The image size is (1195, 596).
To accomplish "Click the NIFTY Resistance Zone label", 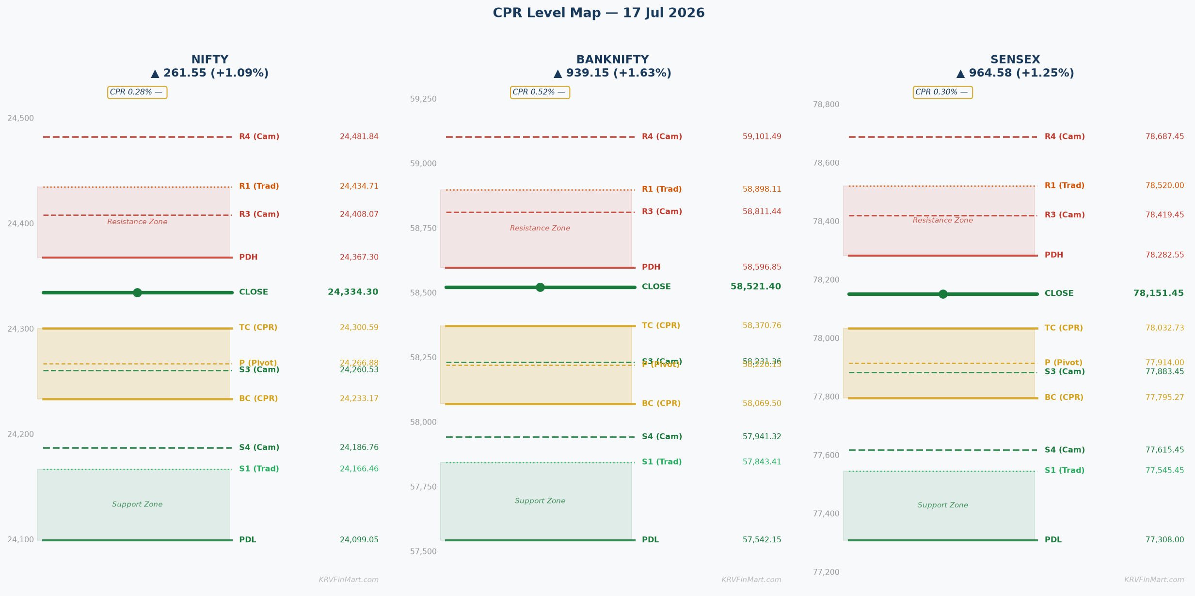I will 137,222.
